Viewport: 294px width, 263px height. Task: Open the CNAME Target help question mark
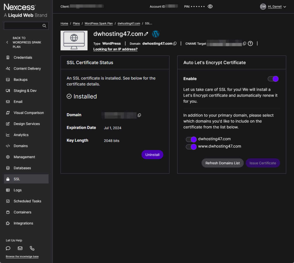(250, 44)
